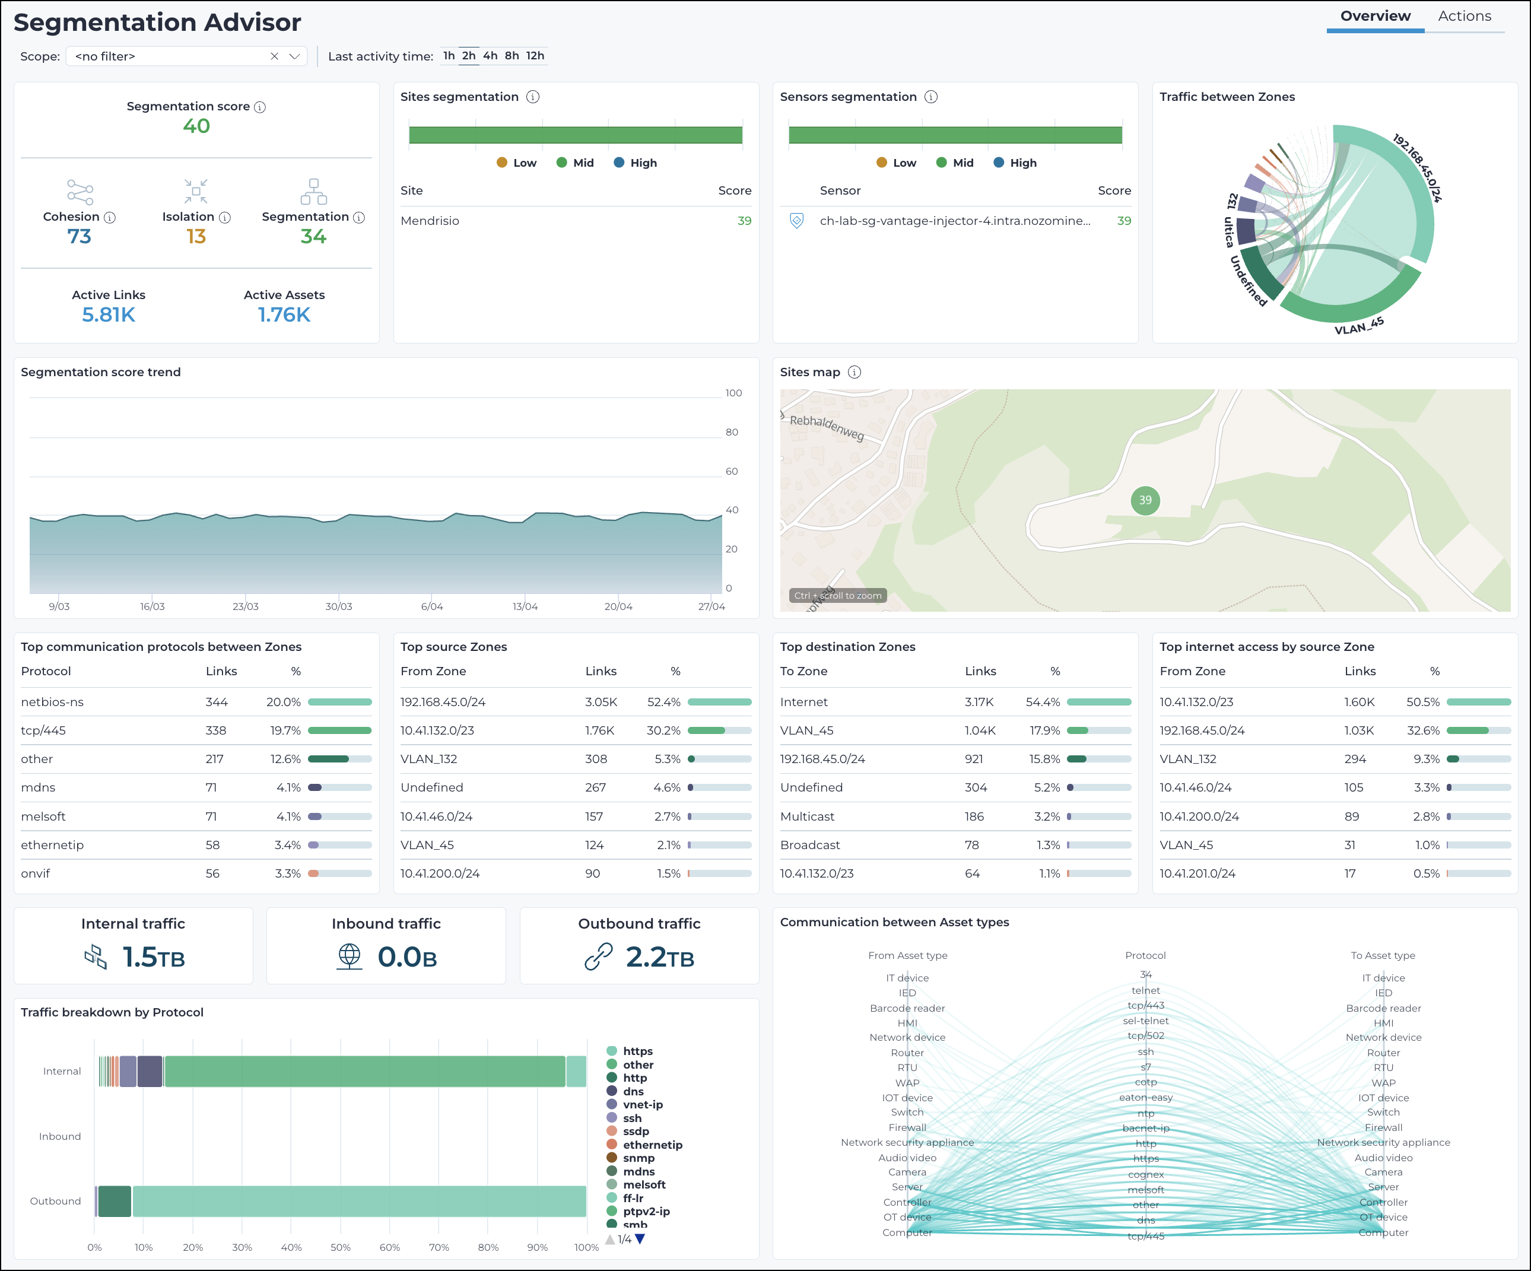Screen dimensions: 1531x1271
Task: Open the ch-lab-sg-vantage-injector-4 sensor row
Action: [x=955, y=221]
